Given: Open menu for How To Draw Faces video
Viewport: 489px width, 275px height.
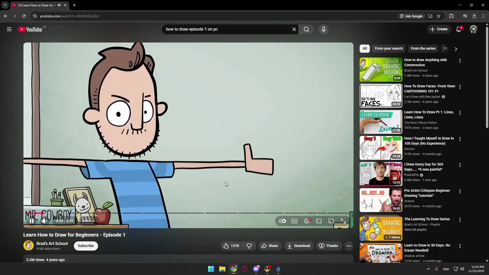Looking at the screenshot, I should point(460,87).
